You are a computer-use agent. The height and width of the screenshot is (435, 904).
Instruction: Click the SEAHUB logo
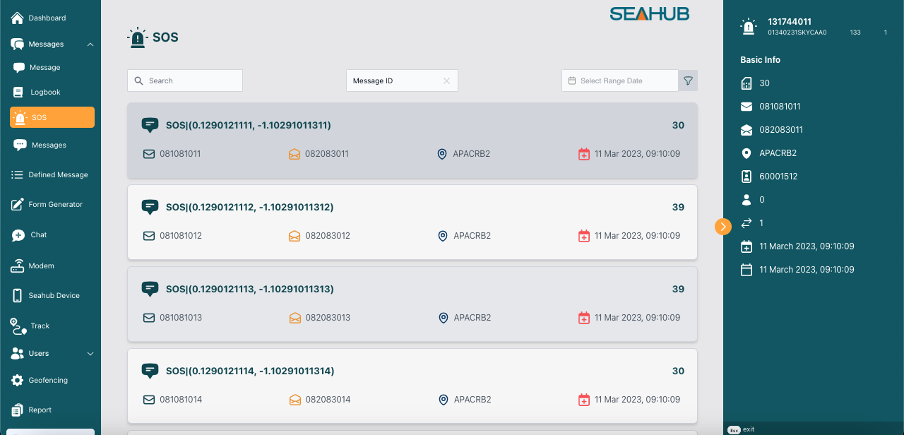[x=649, y=14]
